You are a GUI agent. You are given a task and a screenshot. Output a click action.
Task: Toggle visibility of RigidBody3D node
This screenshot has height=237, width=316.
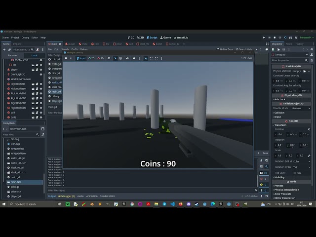point(41,84)
